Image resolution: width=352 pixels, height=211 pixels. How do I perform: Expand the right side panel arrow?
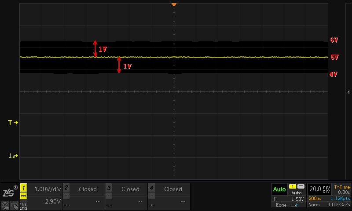(348, 92)
